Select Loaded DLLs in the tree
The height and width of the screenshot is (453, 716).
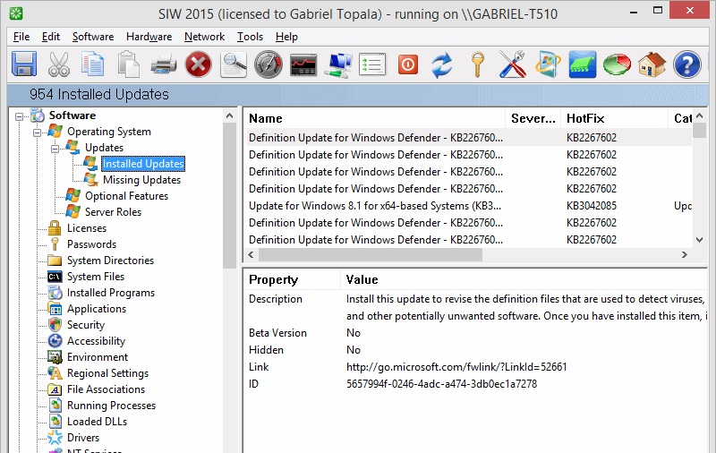click(x=97, y=422)
